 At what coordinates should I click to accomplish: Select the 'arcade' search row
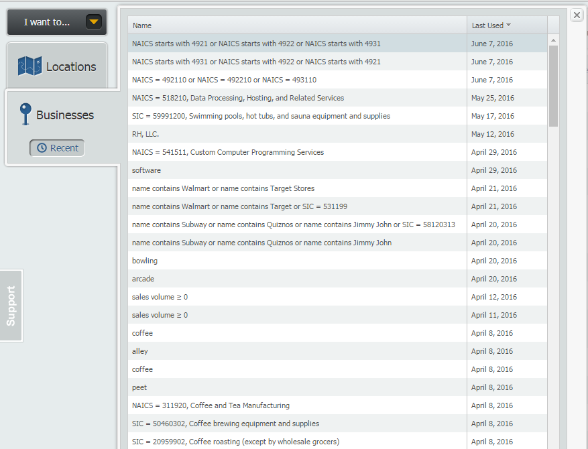pos(337,279)
